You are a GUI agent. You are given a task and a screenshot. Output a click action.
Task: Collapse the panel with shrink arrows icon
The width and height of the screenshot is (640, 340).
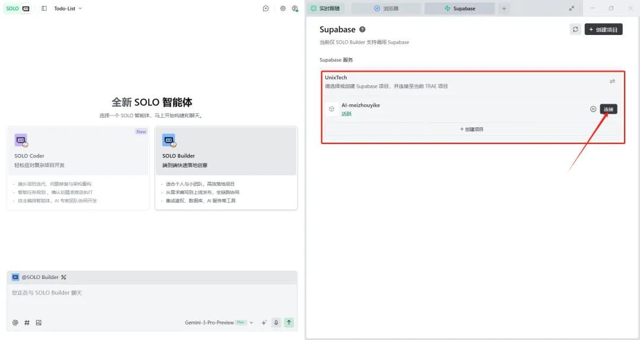(571, 8)
